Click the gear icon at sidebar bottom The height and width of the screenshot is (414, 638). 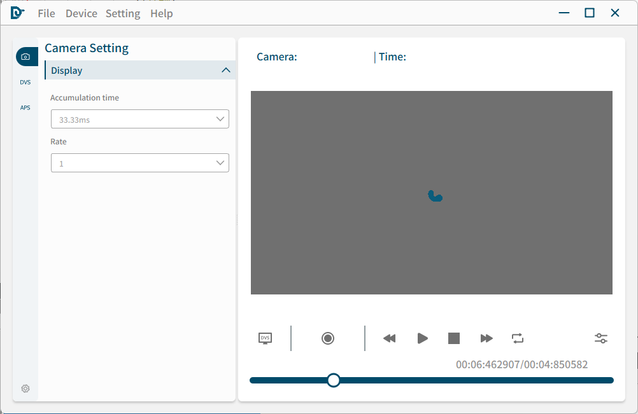coord(25,389)
